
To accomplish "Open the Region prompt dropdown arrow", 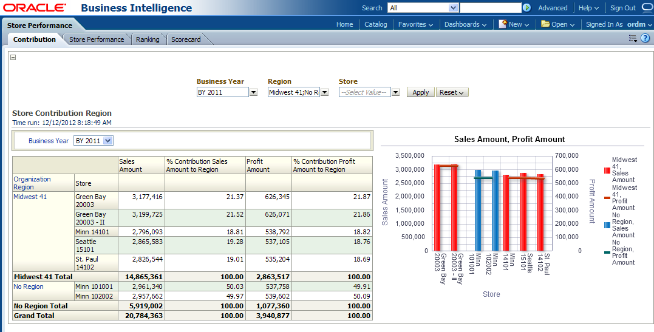I will [324, 92].
